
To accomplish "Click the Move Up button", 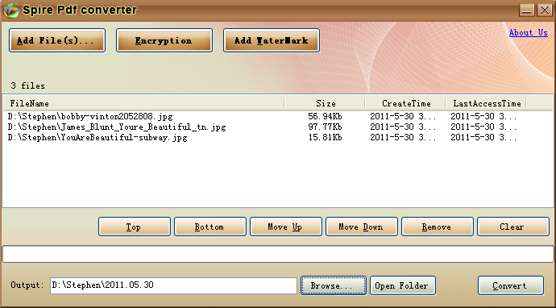I will coord(286,227).
